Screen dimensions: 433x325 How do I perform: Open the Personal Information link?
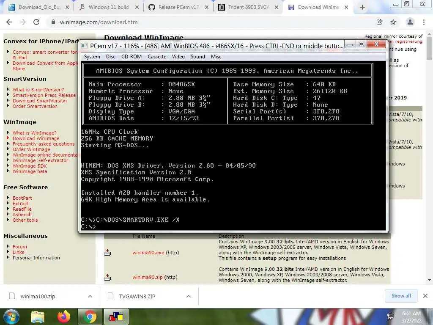[36, 258]
